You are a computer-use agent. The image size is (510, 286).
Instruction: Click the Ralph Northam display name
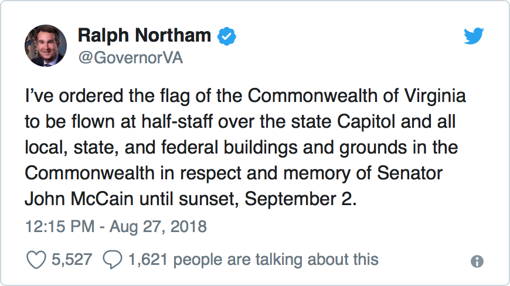click(144, 36)
